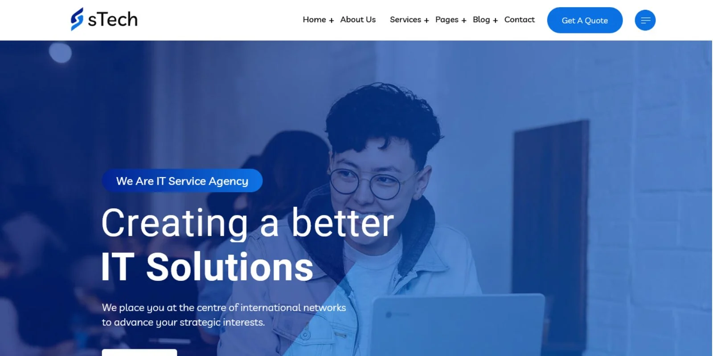
Task: Expand the plus icon next to Blog
Action: pos(495,20)
